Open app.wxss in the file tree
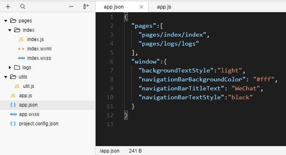Screen dimensions: 286x155 pos(29,114)
